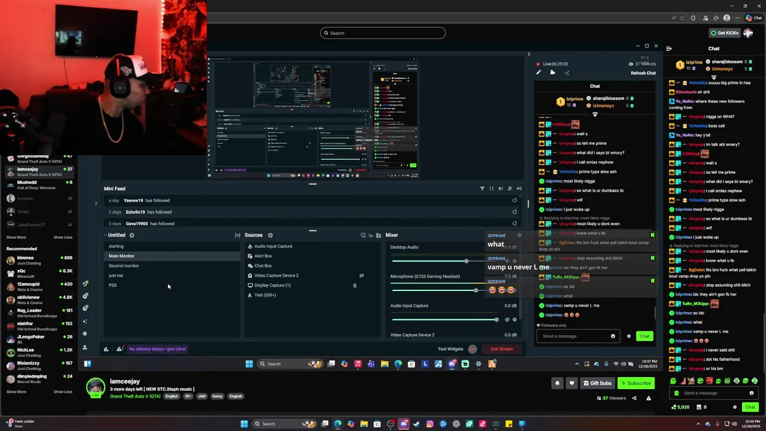The height and width of the screenshot is (431, 766).
Task: Report stream using warning triangle icon
Action: click(648, 398)
